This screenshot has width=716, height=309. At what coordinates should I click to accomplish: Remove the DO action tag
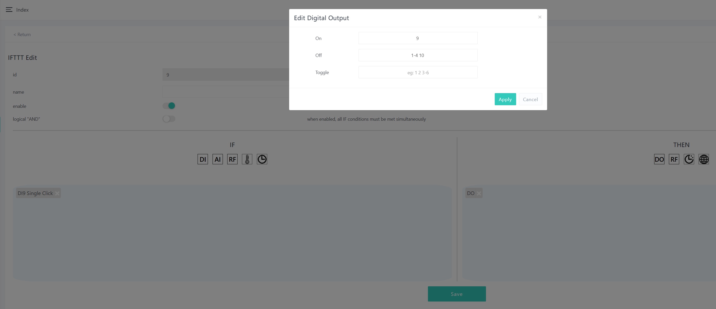(479, 193)
